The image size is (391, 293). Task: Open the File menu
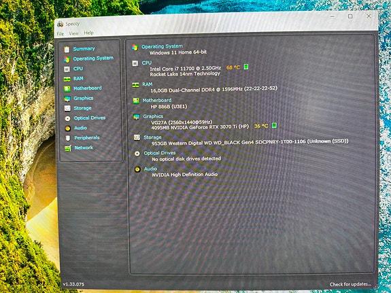[61, 34]
